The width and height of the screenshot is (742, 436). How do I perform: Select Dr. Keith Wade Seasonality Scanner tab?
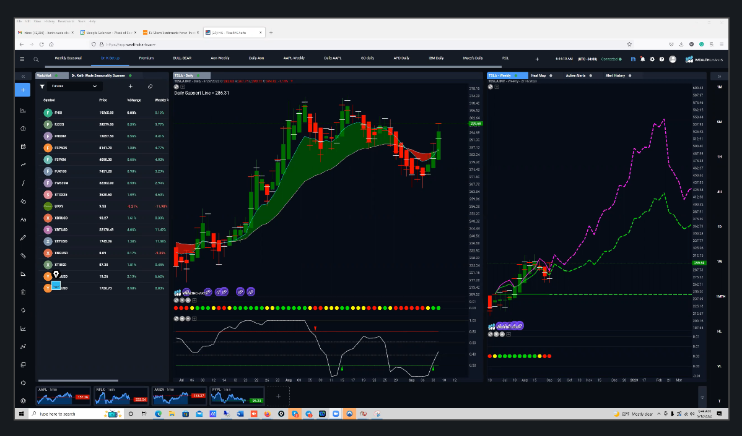pos(98,75)
